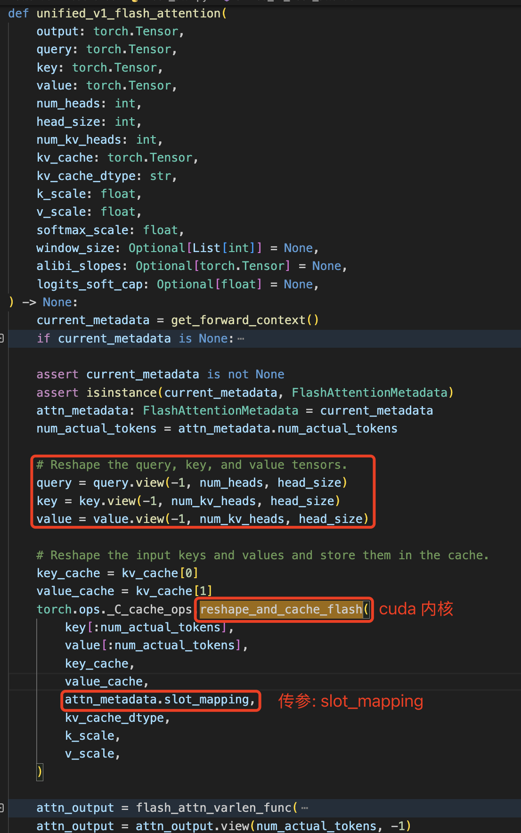The width and height of the screenshot is (521, 833).
Task: Click the 'k_scale,' argument in the call
Action: [x=93, y=736]
